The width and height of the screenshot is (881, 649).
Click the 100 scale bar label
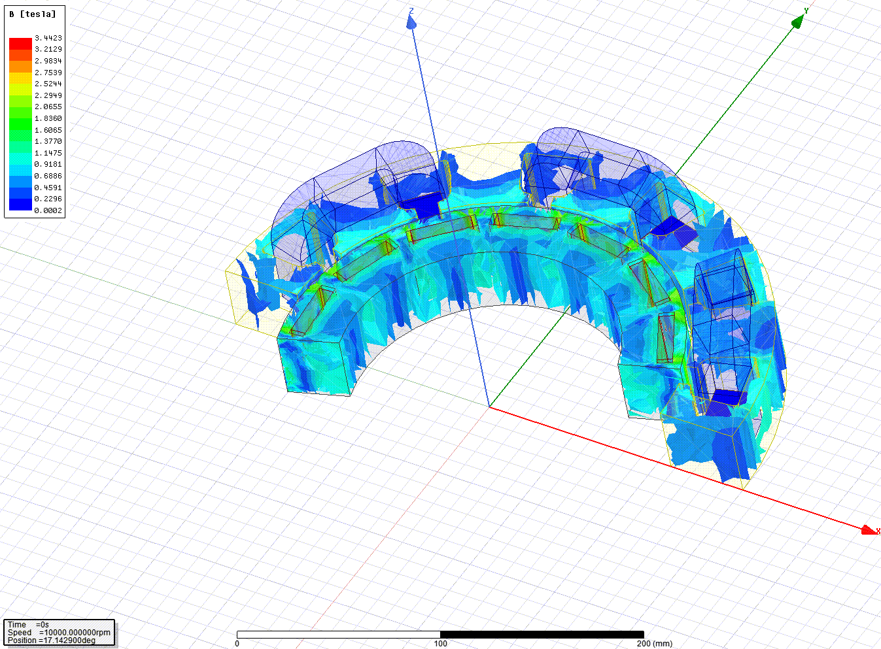441,644
